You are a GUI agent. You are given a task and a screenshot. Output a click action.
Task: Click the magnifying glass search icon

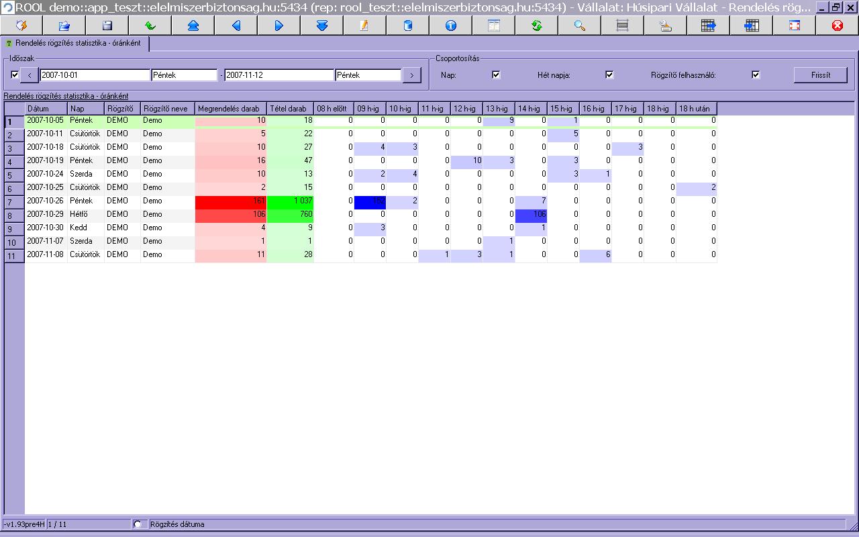pyautogui.click(x=579, y=26)
